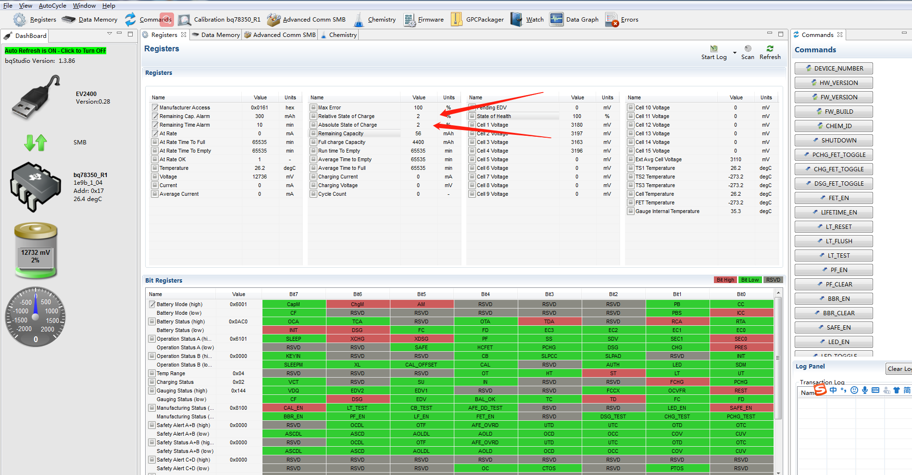Viewport: 912px width, 475px height.
Task: Open the Start Log dropdown arrow
Action: pyautogui.click(x=735, y=52)
